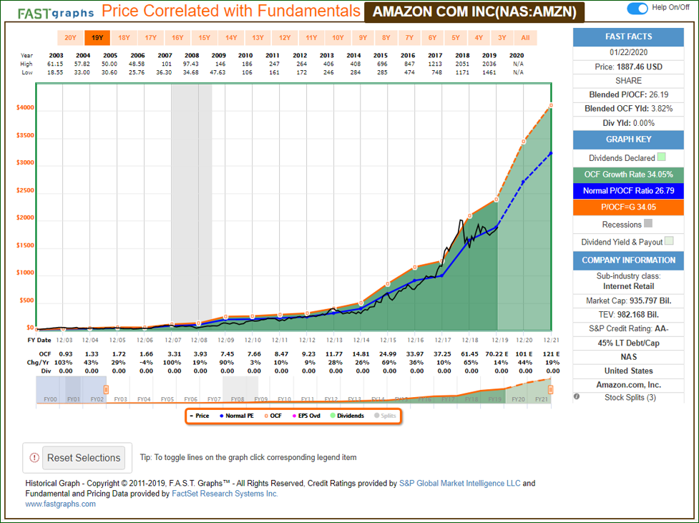699x523 pixels.
Task: Select the 10Y time range tab
Action: [338, 38]
